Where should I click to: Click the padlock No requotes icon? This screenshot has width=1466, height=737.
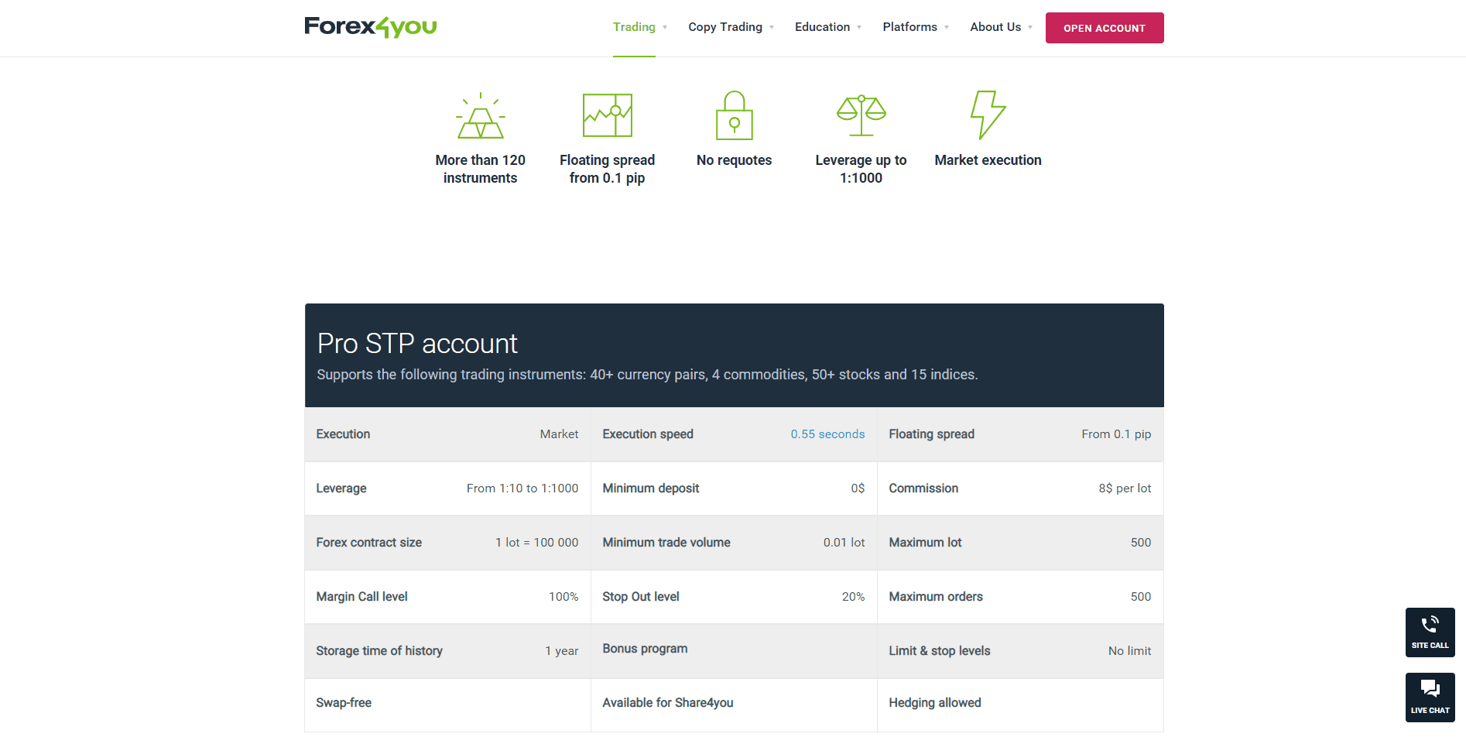[x=734, y=115]
